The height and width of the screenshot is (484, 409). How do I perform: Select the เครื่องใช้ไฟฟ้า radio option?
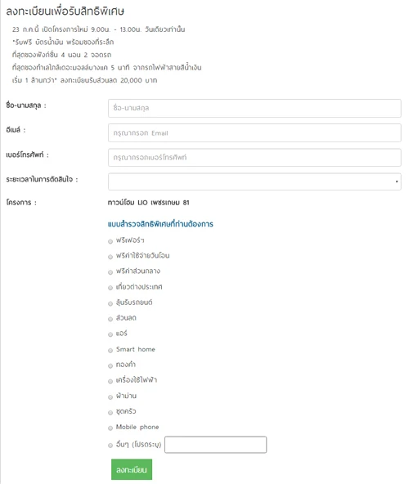click(x=110, y=381)
